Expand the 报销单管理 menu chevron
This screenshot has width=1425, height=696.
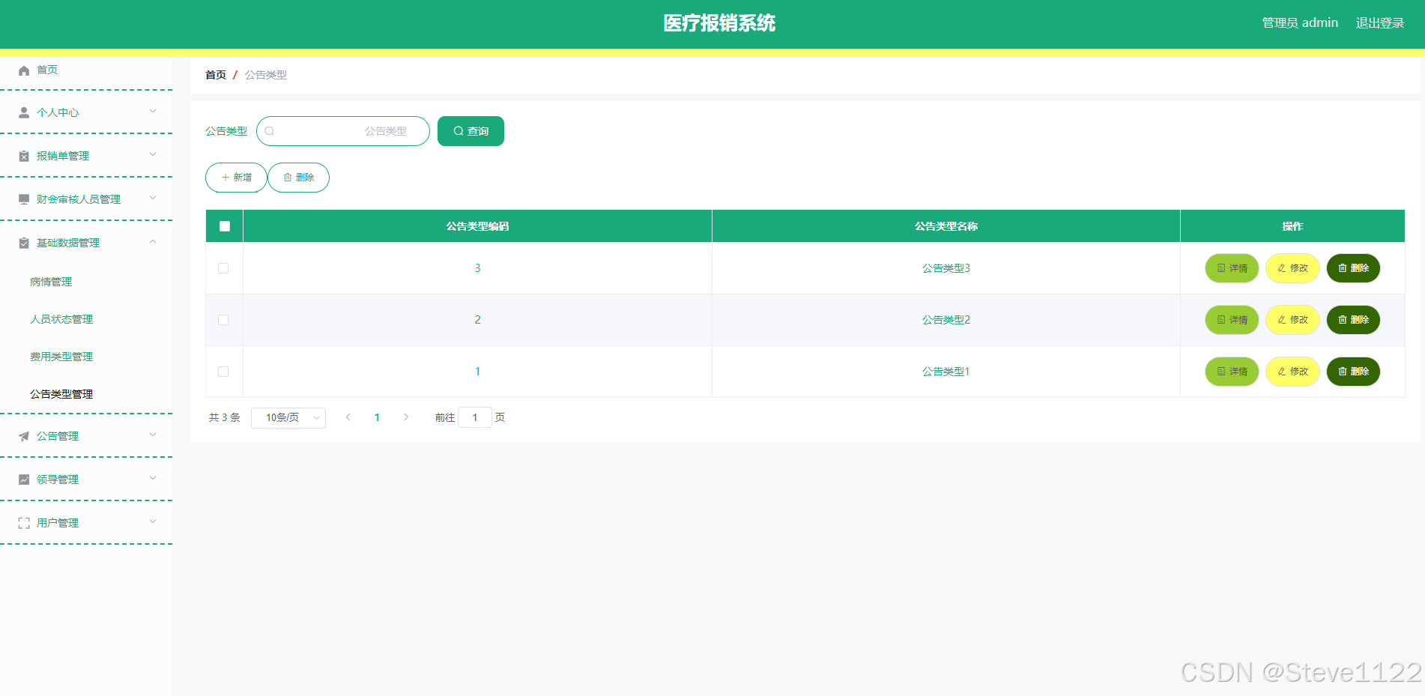click(153, 154)
